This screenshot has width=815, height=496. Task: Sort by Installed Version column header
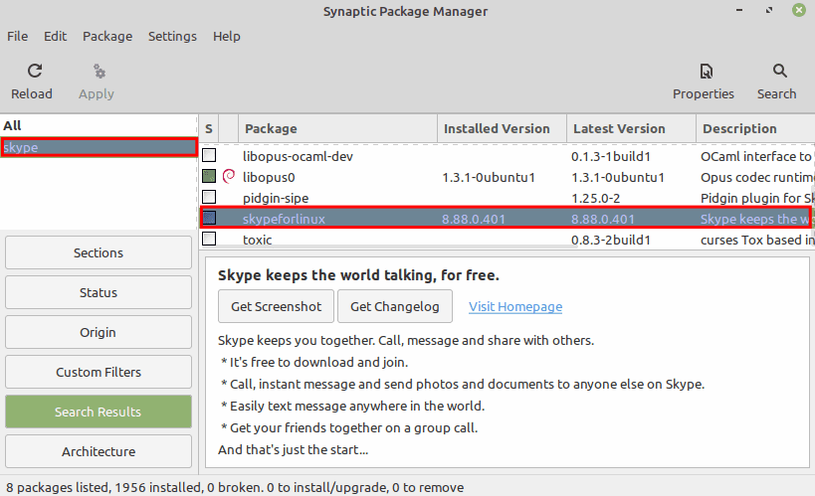[x=497, y=128]
